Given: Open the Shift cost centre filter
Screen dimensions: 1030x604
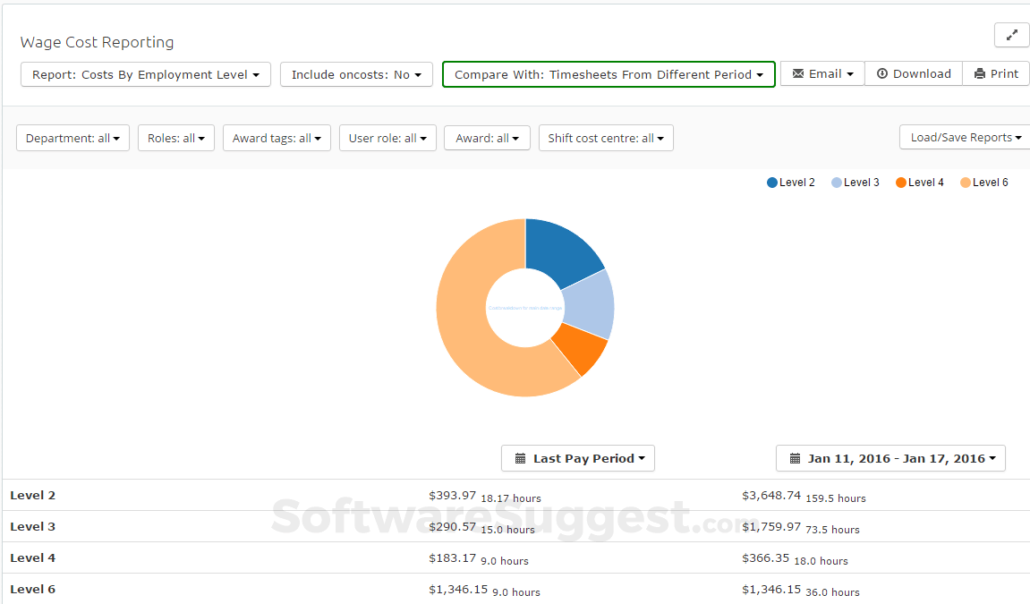Looking at the screenshot, I should pyautogui.click(x=606, y=138).
